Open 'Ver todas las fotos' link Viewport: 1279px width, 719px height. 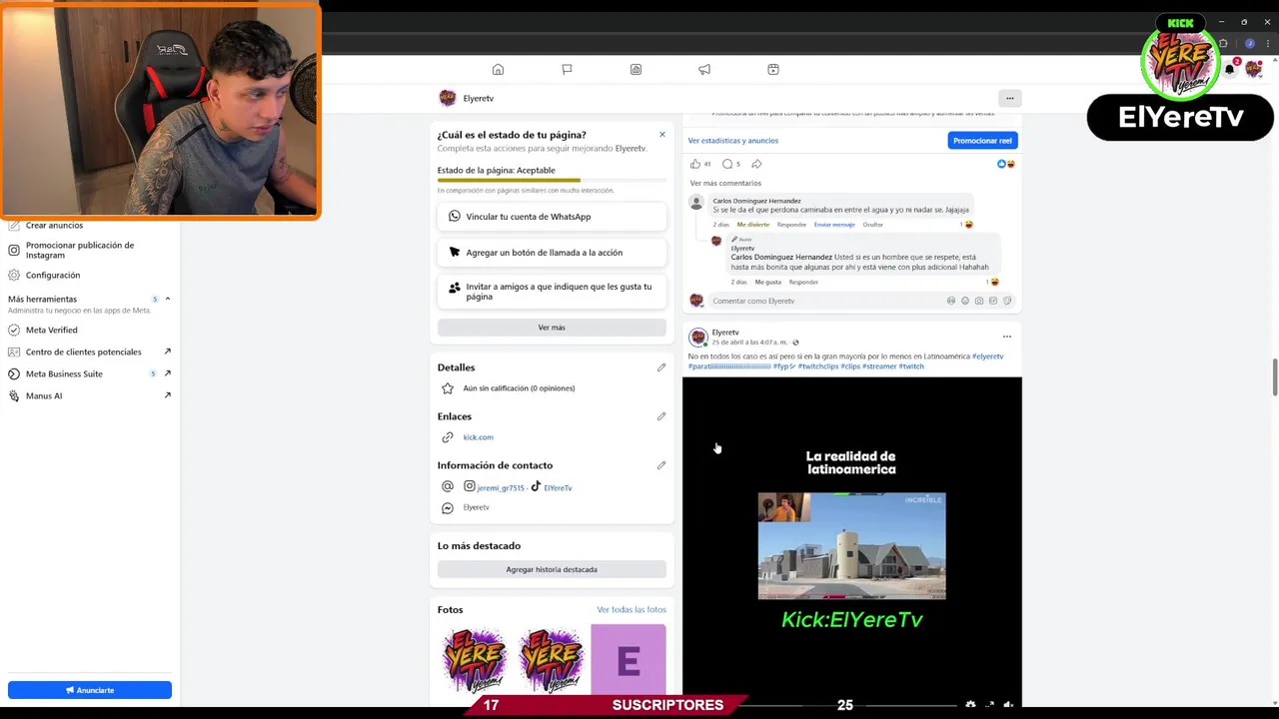click(632, 609)
